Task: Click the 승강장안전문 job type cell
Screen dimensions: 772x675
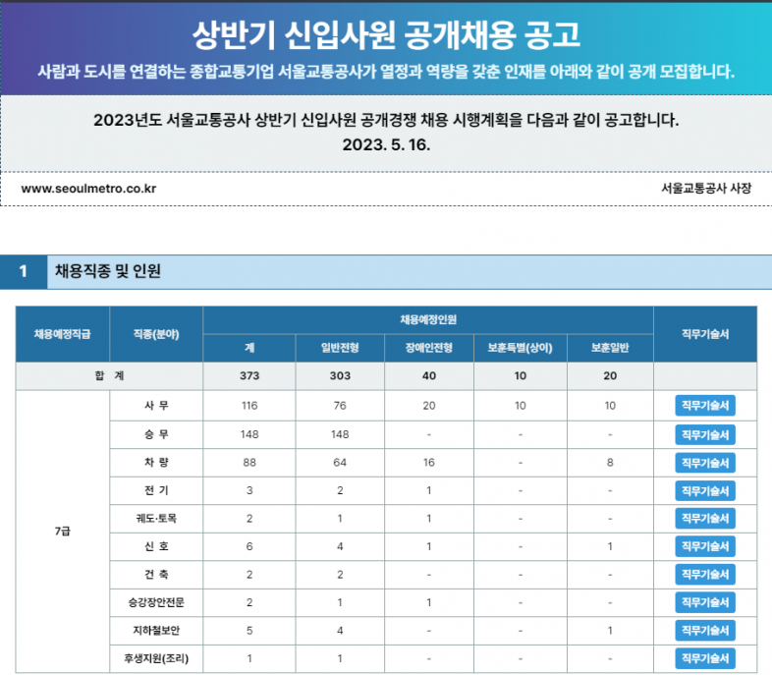Action: click(x=156, y=602)
